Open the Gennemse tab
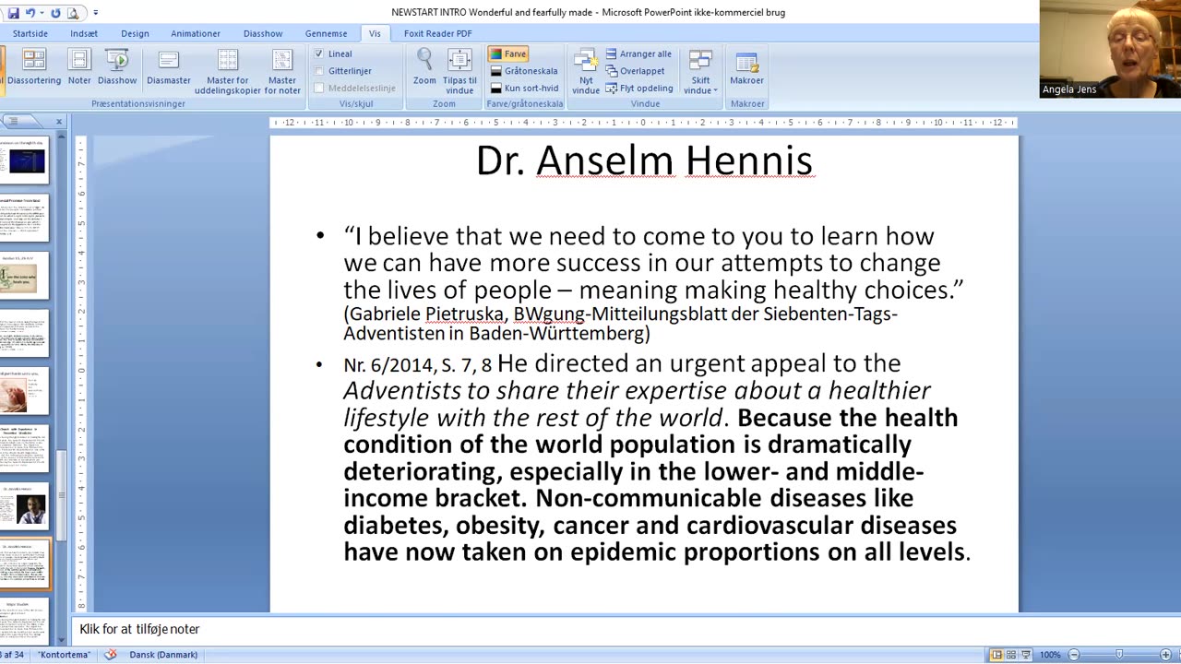This screenshot has height=664, width=1181. [327, 33]
